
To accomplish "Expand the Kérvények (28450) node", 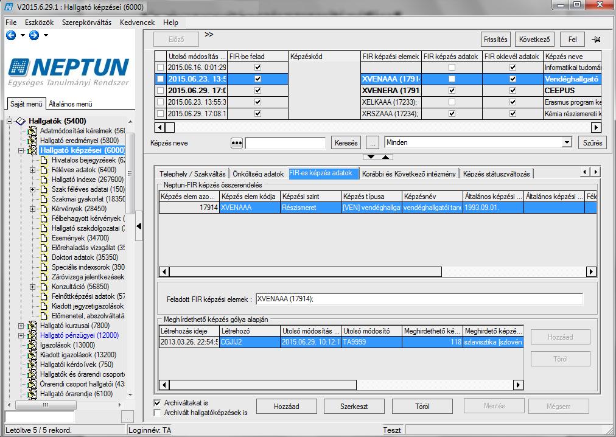I will pos(33,209).
